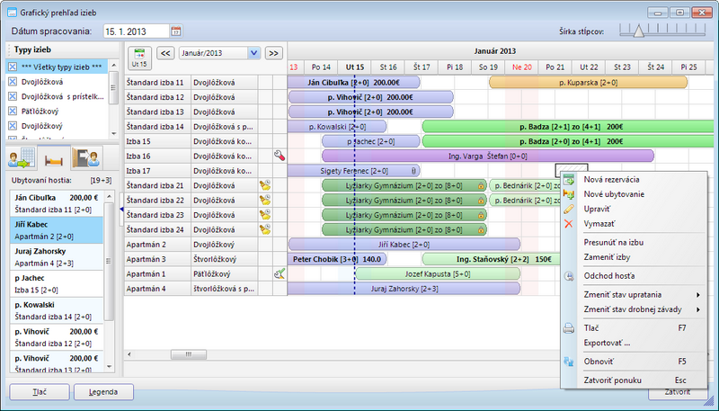Image resolution: width=719 pixels, height=411 pixels.
Task: Click the red X Vymazať icon in the context menu
Action: coord(569,224)
